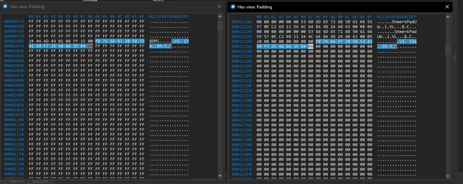The image size is (463, 184).
Task: Click offset 00001010 in left hex view
Action: click(x=14, y=46)
